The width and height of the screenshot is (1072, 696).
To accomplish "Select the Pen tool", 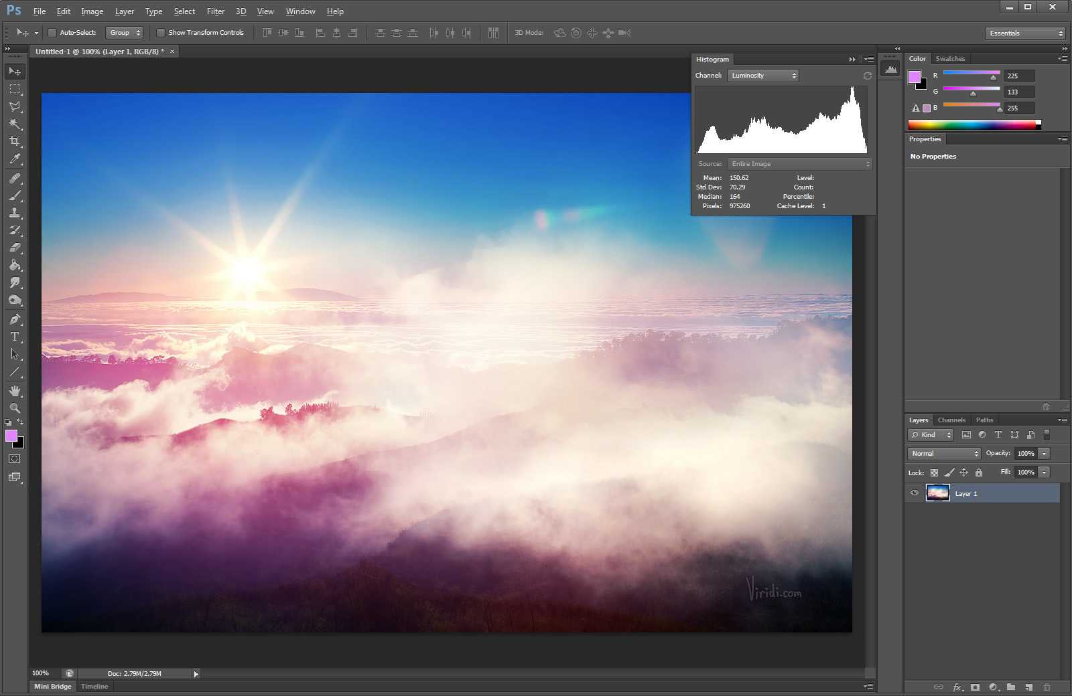I will 15,319.
